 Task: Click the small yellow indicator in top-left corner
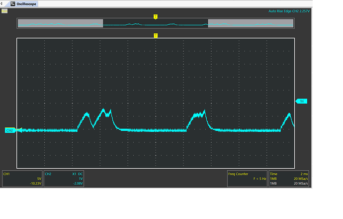point(4,11)
